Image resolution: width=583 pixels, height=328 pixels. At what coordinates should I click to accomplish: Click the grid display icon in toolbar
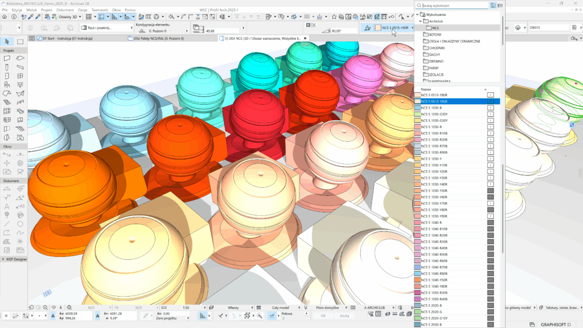(x=88, y=17)
